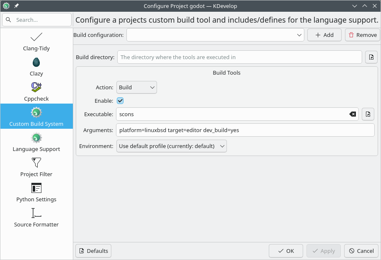Viewport: 381px width, 260px height.
Task: Click the executable file picker icon
Action: (x=368, y=114)
